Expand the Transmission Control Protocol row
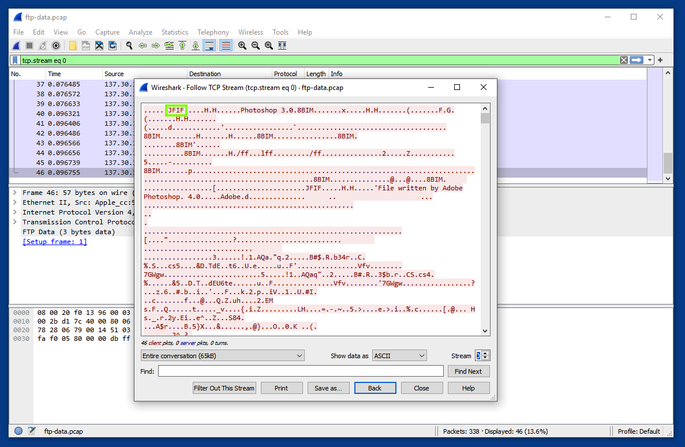This screenshot has height=447, width=685. tap(15, 221)
